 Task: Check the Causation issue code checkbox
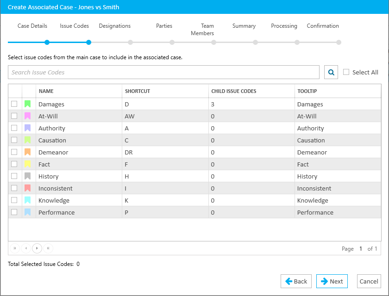14,140
